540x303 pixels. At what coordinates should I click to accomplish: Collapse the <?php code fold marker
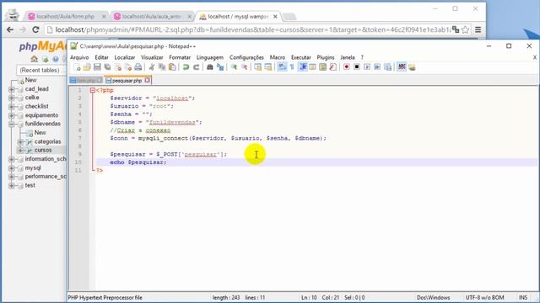click(92, 90)
